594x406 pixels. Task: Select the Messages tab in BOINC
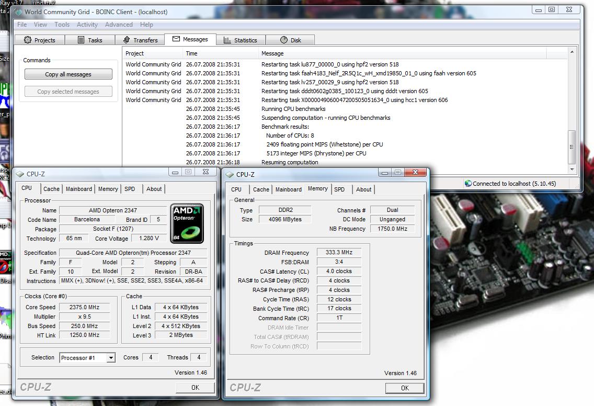[190, 39]
